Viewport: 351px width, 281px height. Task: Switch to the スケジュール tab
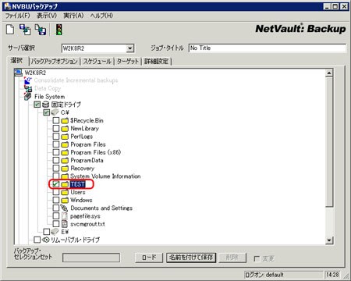coord(97,62)
